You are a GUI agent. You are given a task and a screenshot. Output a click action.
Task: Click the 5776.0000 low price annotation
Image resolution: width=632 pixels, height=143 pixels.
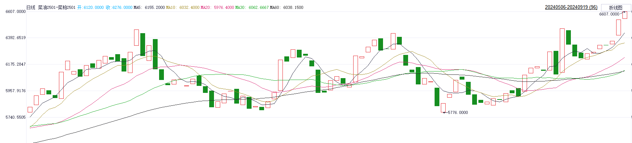[458, 112]
